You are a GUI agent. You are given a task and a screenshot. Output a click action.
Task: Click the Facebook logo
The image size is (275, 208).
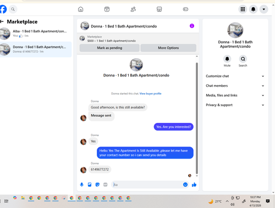pyautogui.click(x=3, y=9)
